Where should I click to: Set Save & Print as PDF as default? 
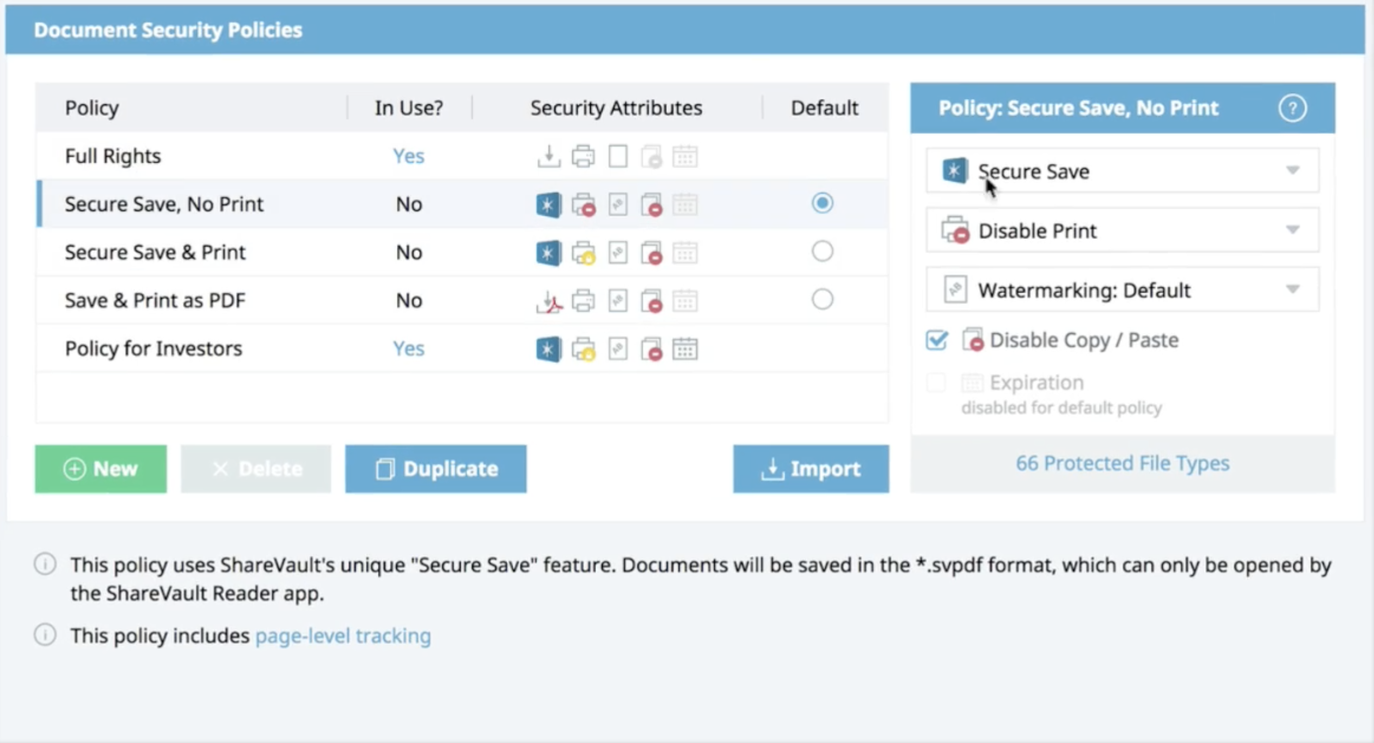pyautogui.click(x=822, y=299)
